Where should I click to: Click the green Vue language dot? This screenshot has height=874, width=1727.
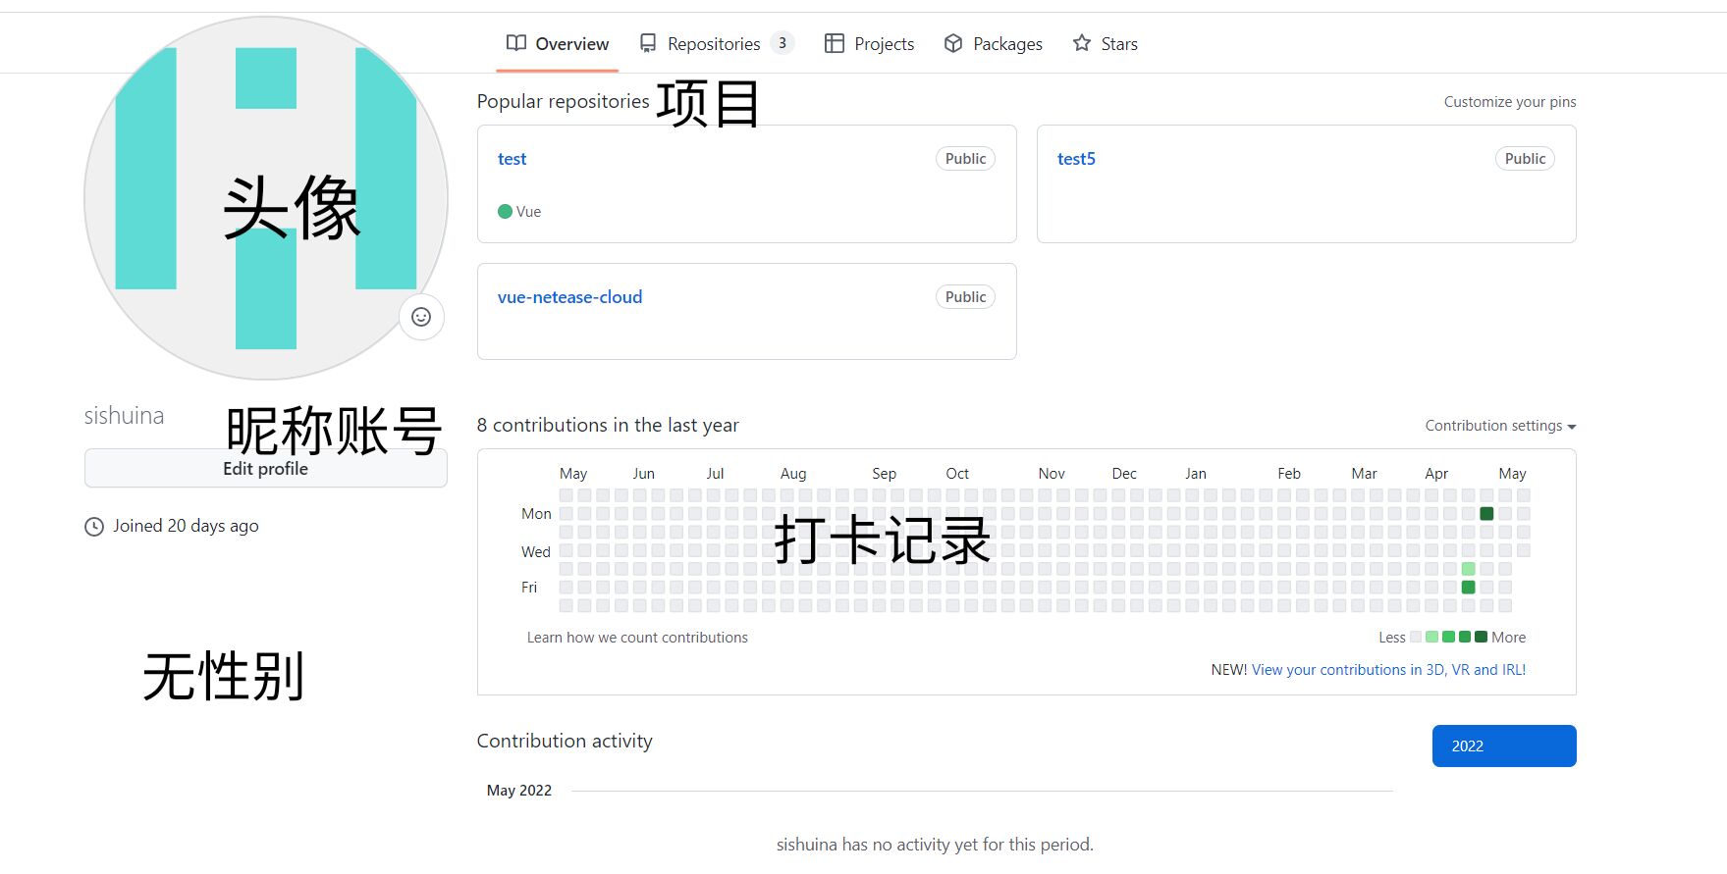tap(505, 212)
